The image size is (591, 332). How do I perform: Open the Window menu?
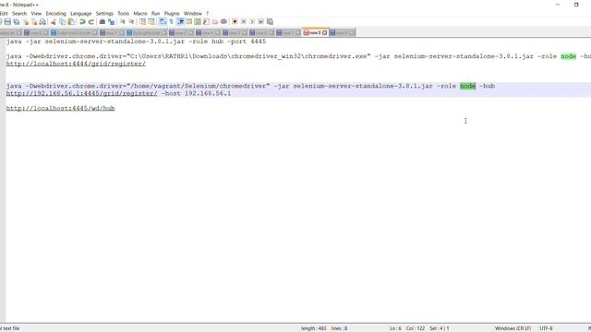click(x=193, y=14)
